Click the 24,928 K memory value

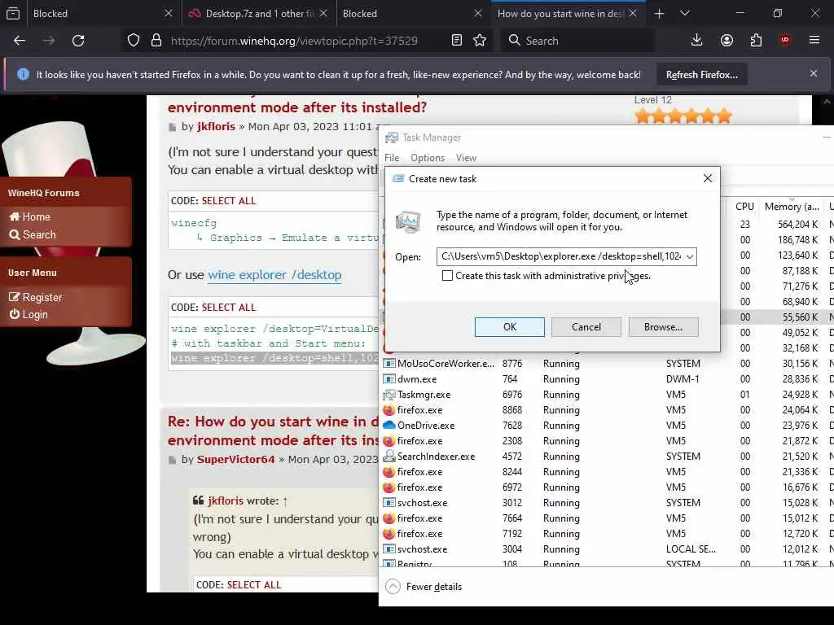[800, 395]
